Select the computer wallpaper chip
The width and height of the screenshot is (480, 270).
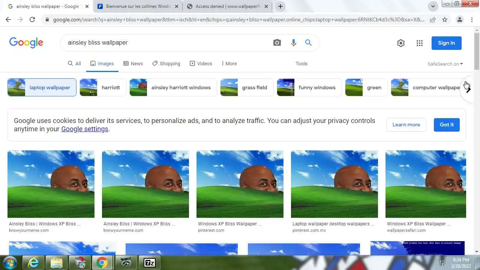(426, 87)
